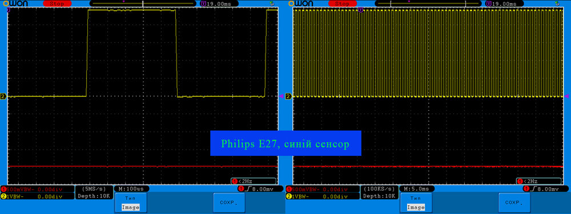
Task: Click the purple trigger level arrow on right screen edge
Action: tap(566, 96)
